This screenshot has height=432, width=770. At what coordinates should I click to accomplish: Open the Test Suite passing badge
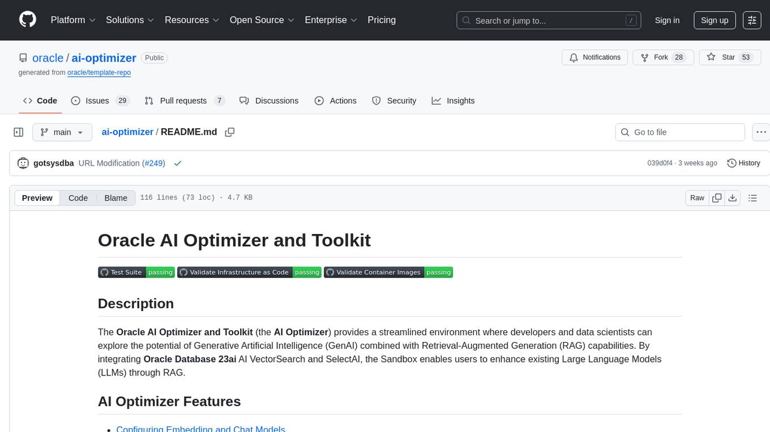click(136, 272)
